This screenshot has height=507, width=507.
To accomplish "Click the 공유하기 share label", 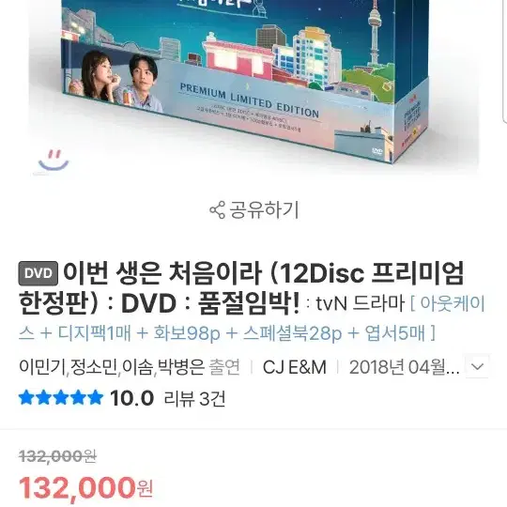I will point(264,209).
